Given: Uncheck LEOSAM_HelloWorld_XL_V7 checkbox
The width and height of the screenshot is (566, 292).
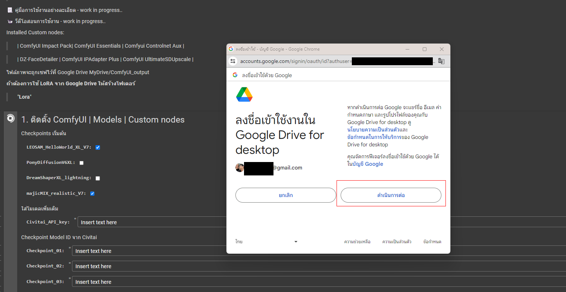Looking at the screenshot, I should point(98,147).
